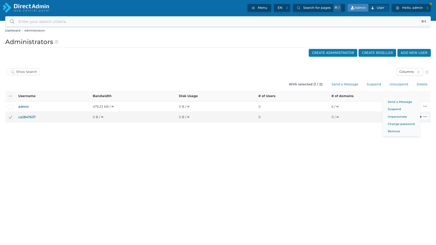The height and width of the screenshot is (245, 436).
Task: Click bulk Unsuspend action
Action: point(399,84)
